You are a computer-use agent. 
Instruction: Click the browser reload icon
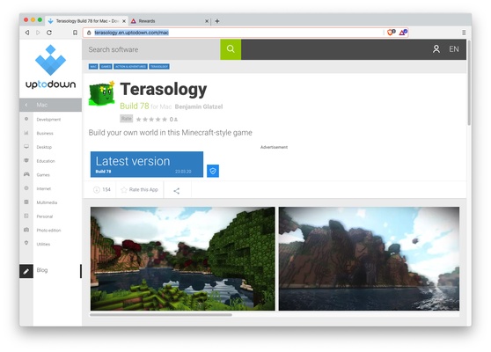coord(49,33)
